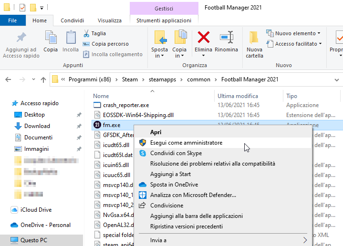Open the Accesso facilitato dropdown
Image resolution: width=343 pixels, height=246 pixels.
(x=294, y=44)
